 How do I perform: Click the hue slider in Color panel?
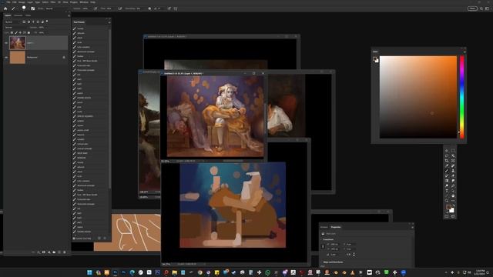462,97
